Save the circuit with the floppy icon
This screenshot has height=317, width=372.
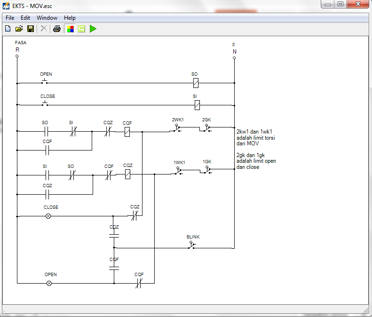[x=31, y=29]
